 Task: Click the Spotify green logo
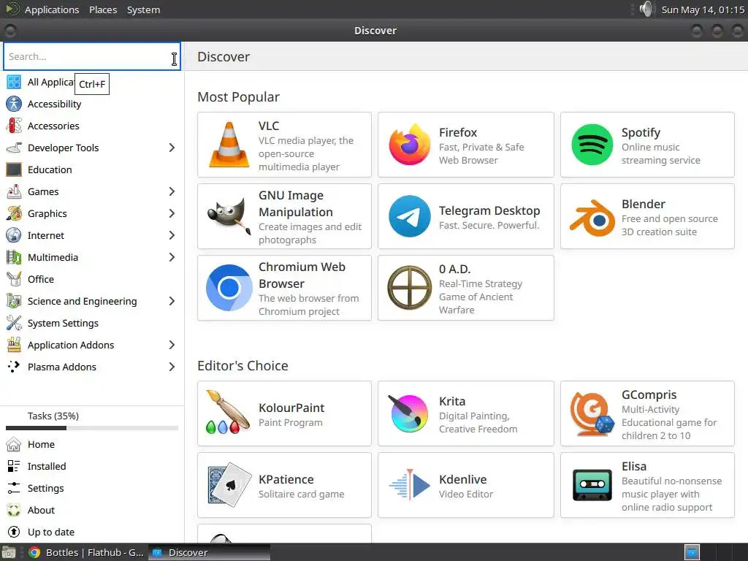pos(592,145)
